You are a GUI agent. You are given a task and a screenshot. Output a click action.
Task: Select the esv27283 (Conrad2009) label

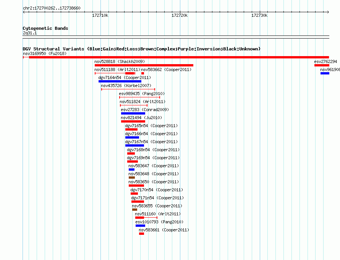pyautogui.click(x=145, y=110)
